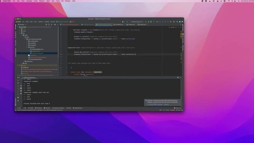Image resolution: width=254 pixels, height=143 pixels.
Task: Click Try IntelliJ IDEA Ultimate link
Action: (155, 104)
